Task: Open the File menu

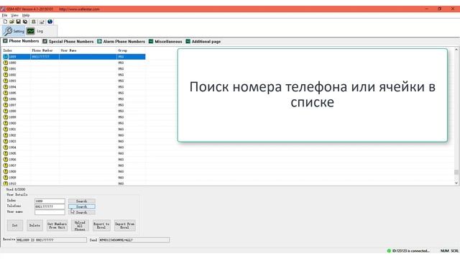Action: coord(5,15)
